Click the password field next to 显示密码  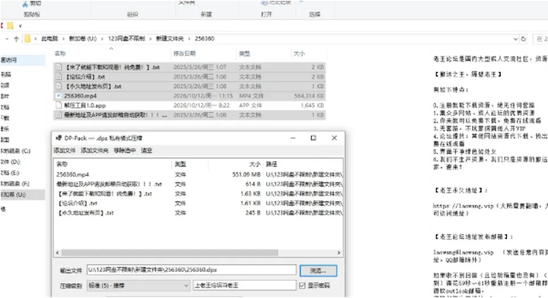(x=245, y=285)
